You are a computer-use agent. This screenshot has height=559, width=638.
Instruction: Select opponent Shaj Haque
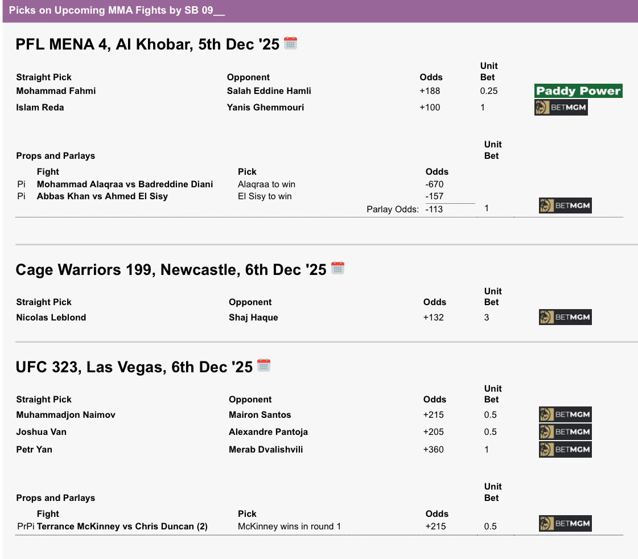(x=253, y=317)
